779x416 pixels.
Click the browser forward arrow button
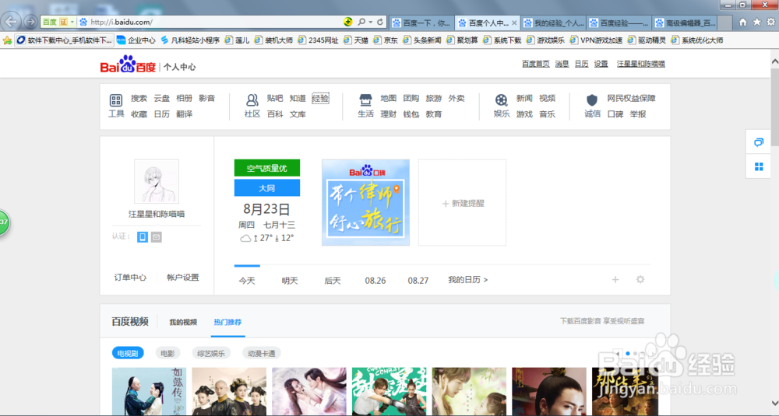(x=30, y=22)
